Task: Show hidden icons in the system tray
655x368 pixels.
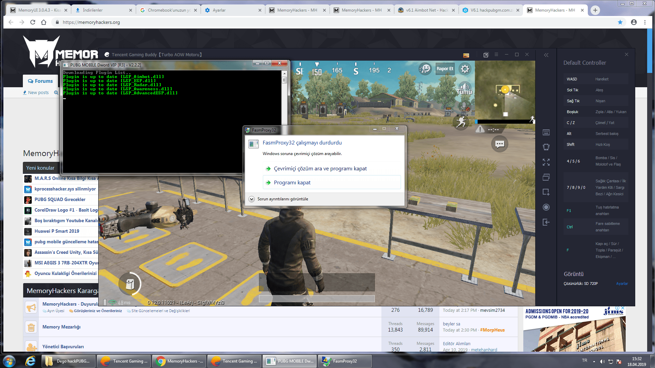Action: [594, 361]
